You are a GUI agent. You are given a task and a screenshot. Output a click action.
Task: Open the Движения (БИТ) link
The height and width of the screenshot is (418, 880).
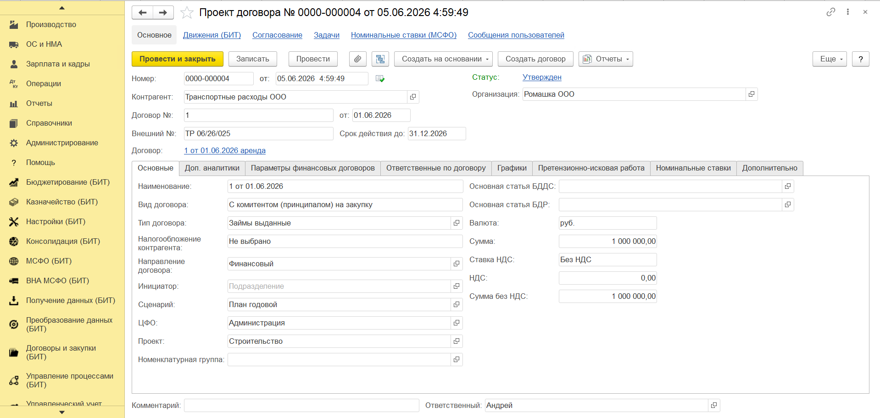click(212, 35)
